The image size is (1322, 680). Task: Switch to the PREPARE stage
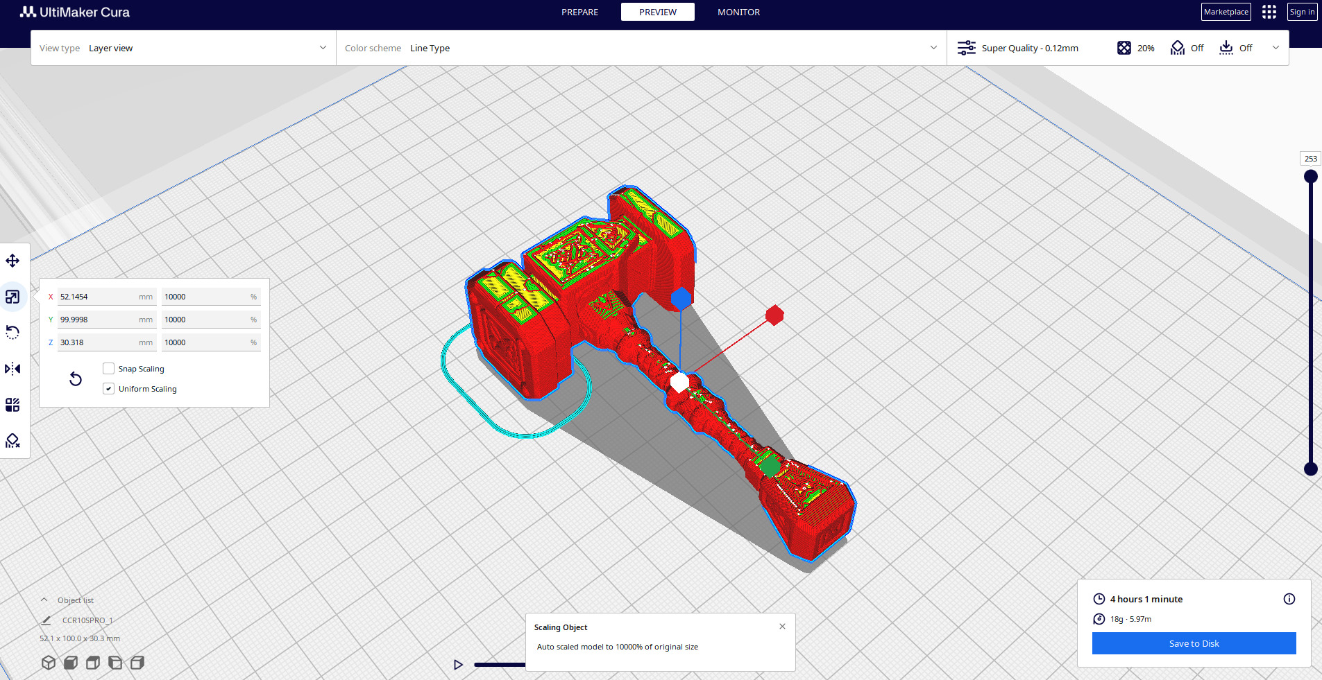click(x=580, y=12)
